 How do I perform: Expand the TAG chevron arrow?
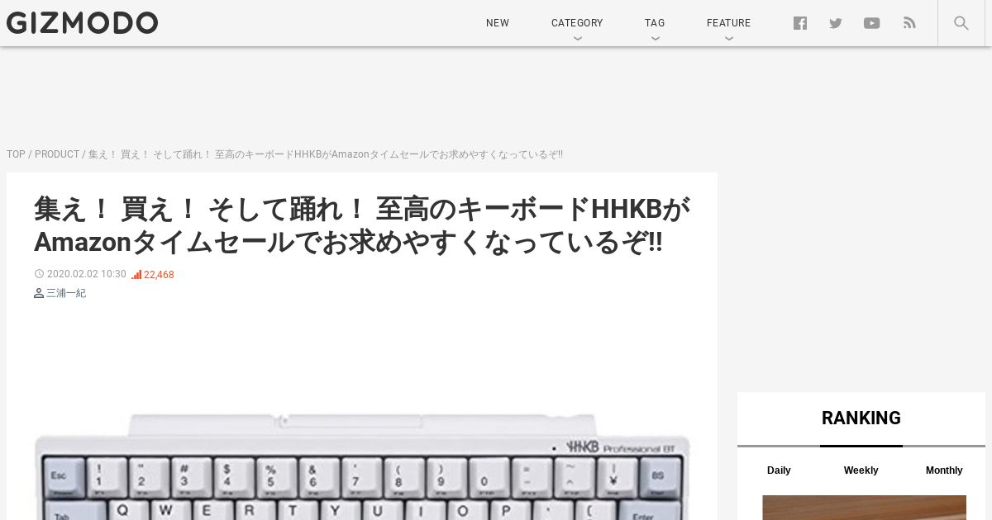(656, 38)
